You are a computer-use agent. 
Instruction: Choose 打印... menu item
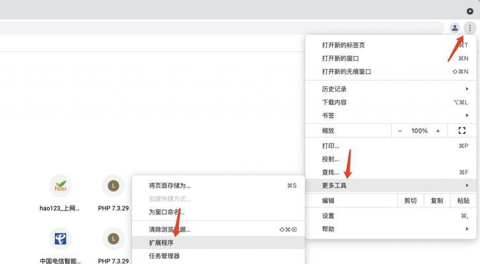click(x=391, y=146)
